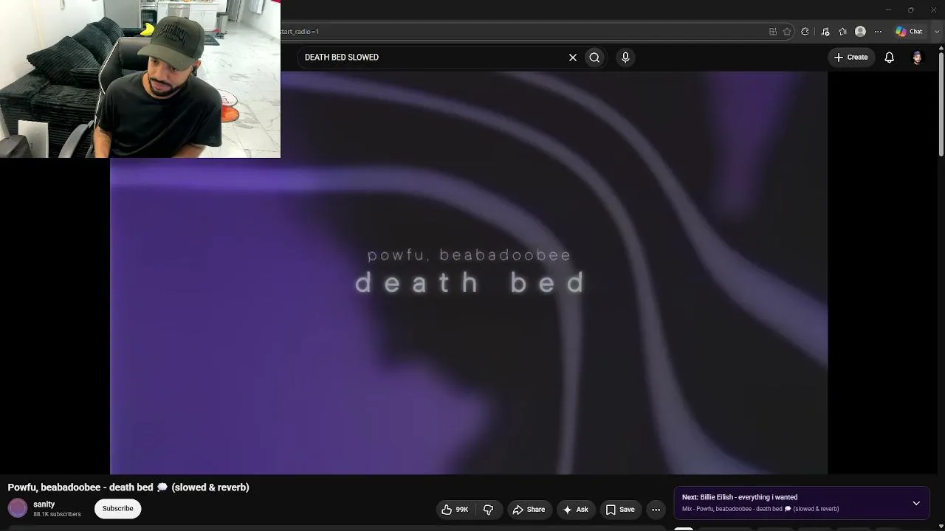945x531 pixels.
Task: Open the YouTube account avatar menu
Action: point(918,58)
